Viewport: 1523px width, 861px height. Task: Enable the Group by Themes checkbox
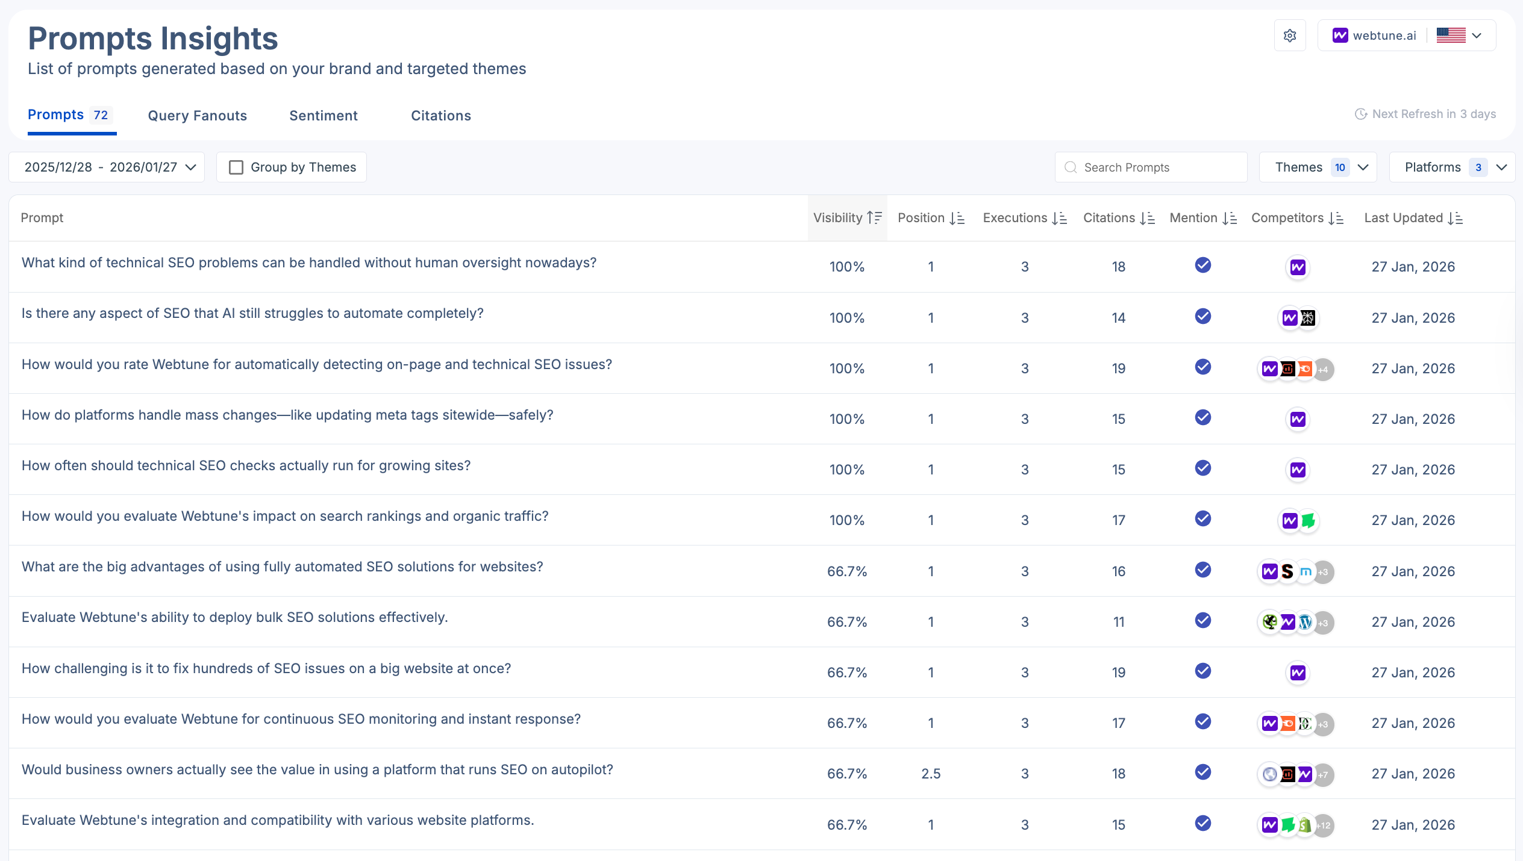pyautogui.click(x=236, y=167)
